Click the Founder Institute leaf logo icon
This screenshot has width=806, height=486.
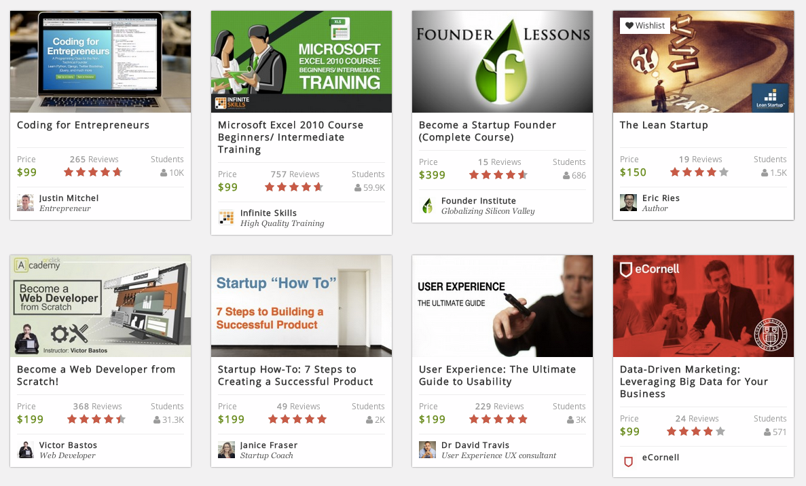click(x=427, y=206)
